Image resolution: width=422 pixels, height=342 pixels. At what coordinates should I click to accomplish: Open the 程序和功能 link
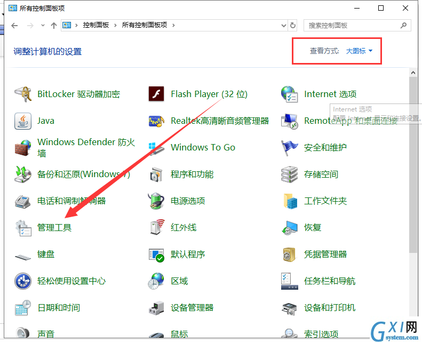click(192, 174)
